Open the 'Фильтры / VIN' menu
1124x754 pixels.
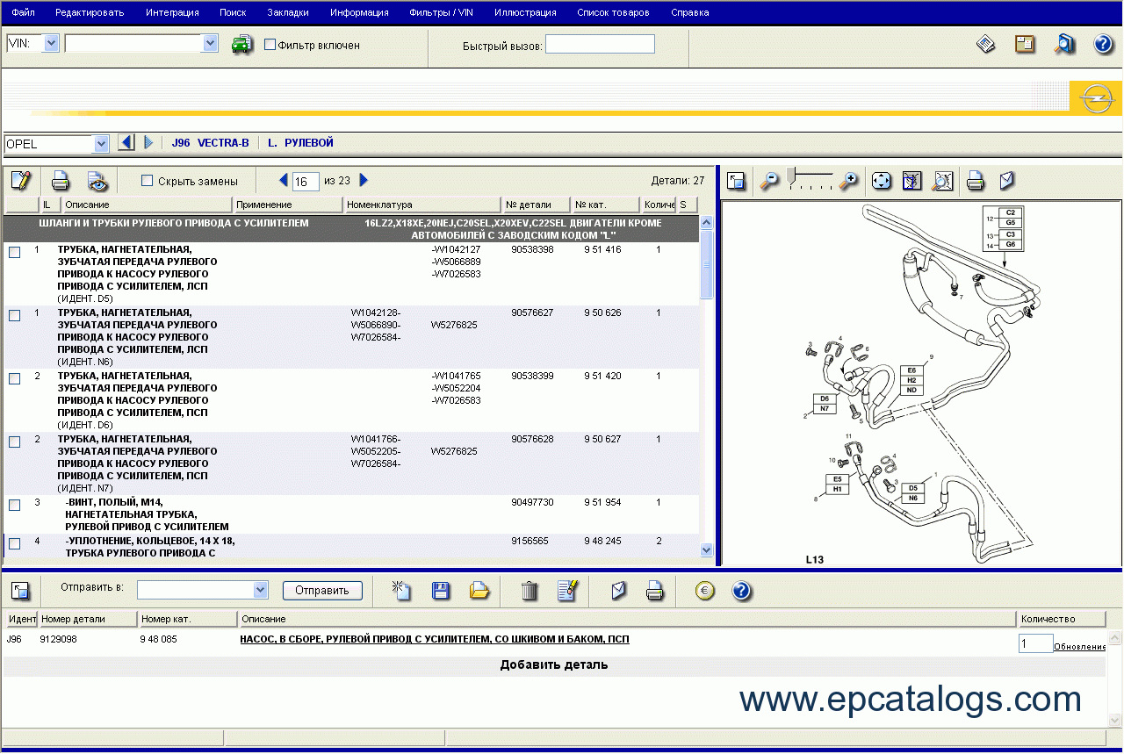[441, 12]
